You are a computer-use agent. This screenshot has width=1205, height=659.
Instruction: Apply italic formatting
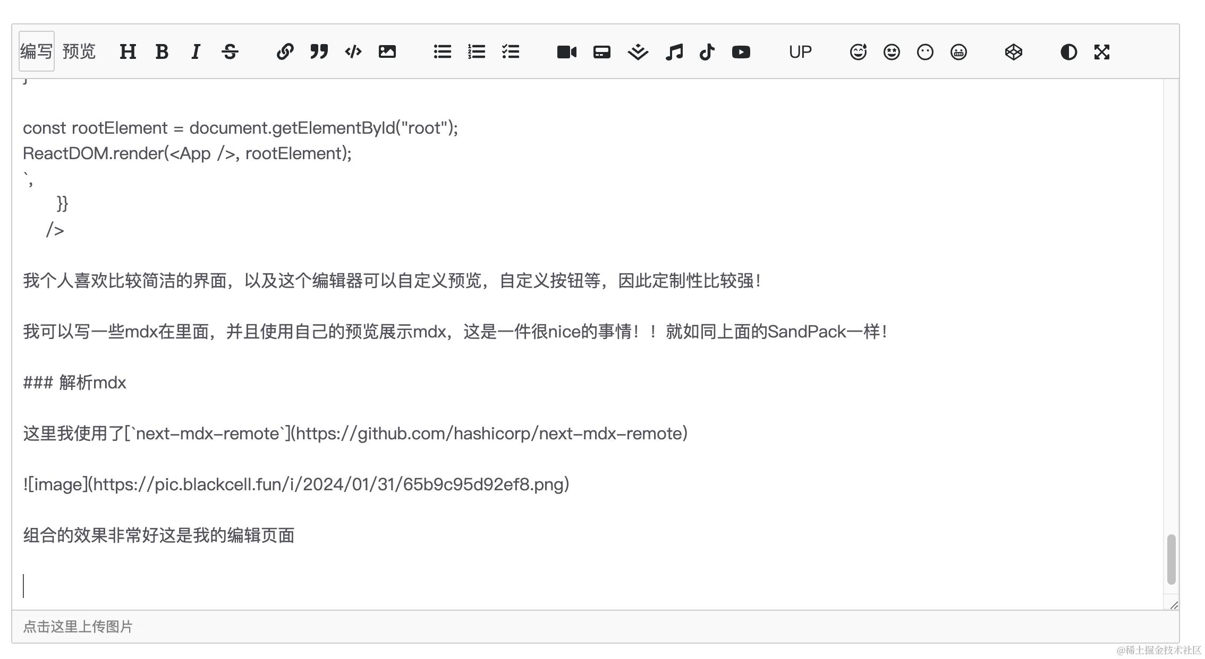(196, 51)
